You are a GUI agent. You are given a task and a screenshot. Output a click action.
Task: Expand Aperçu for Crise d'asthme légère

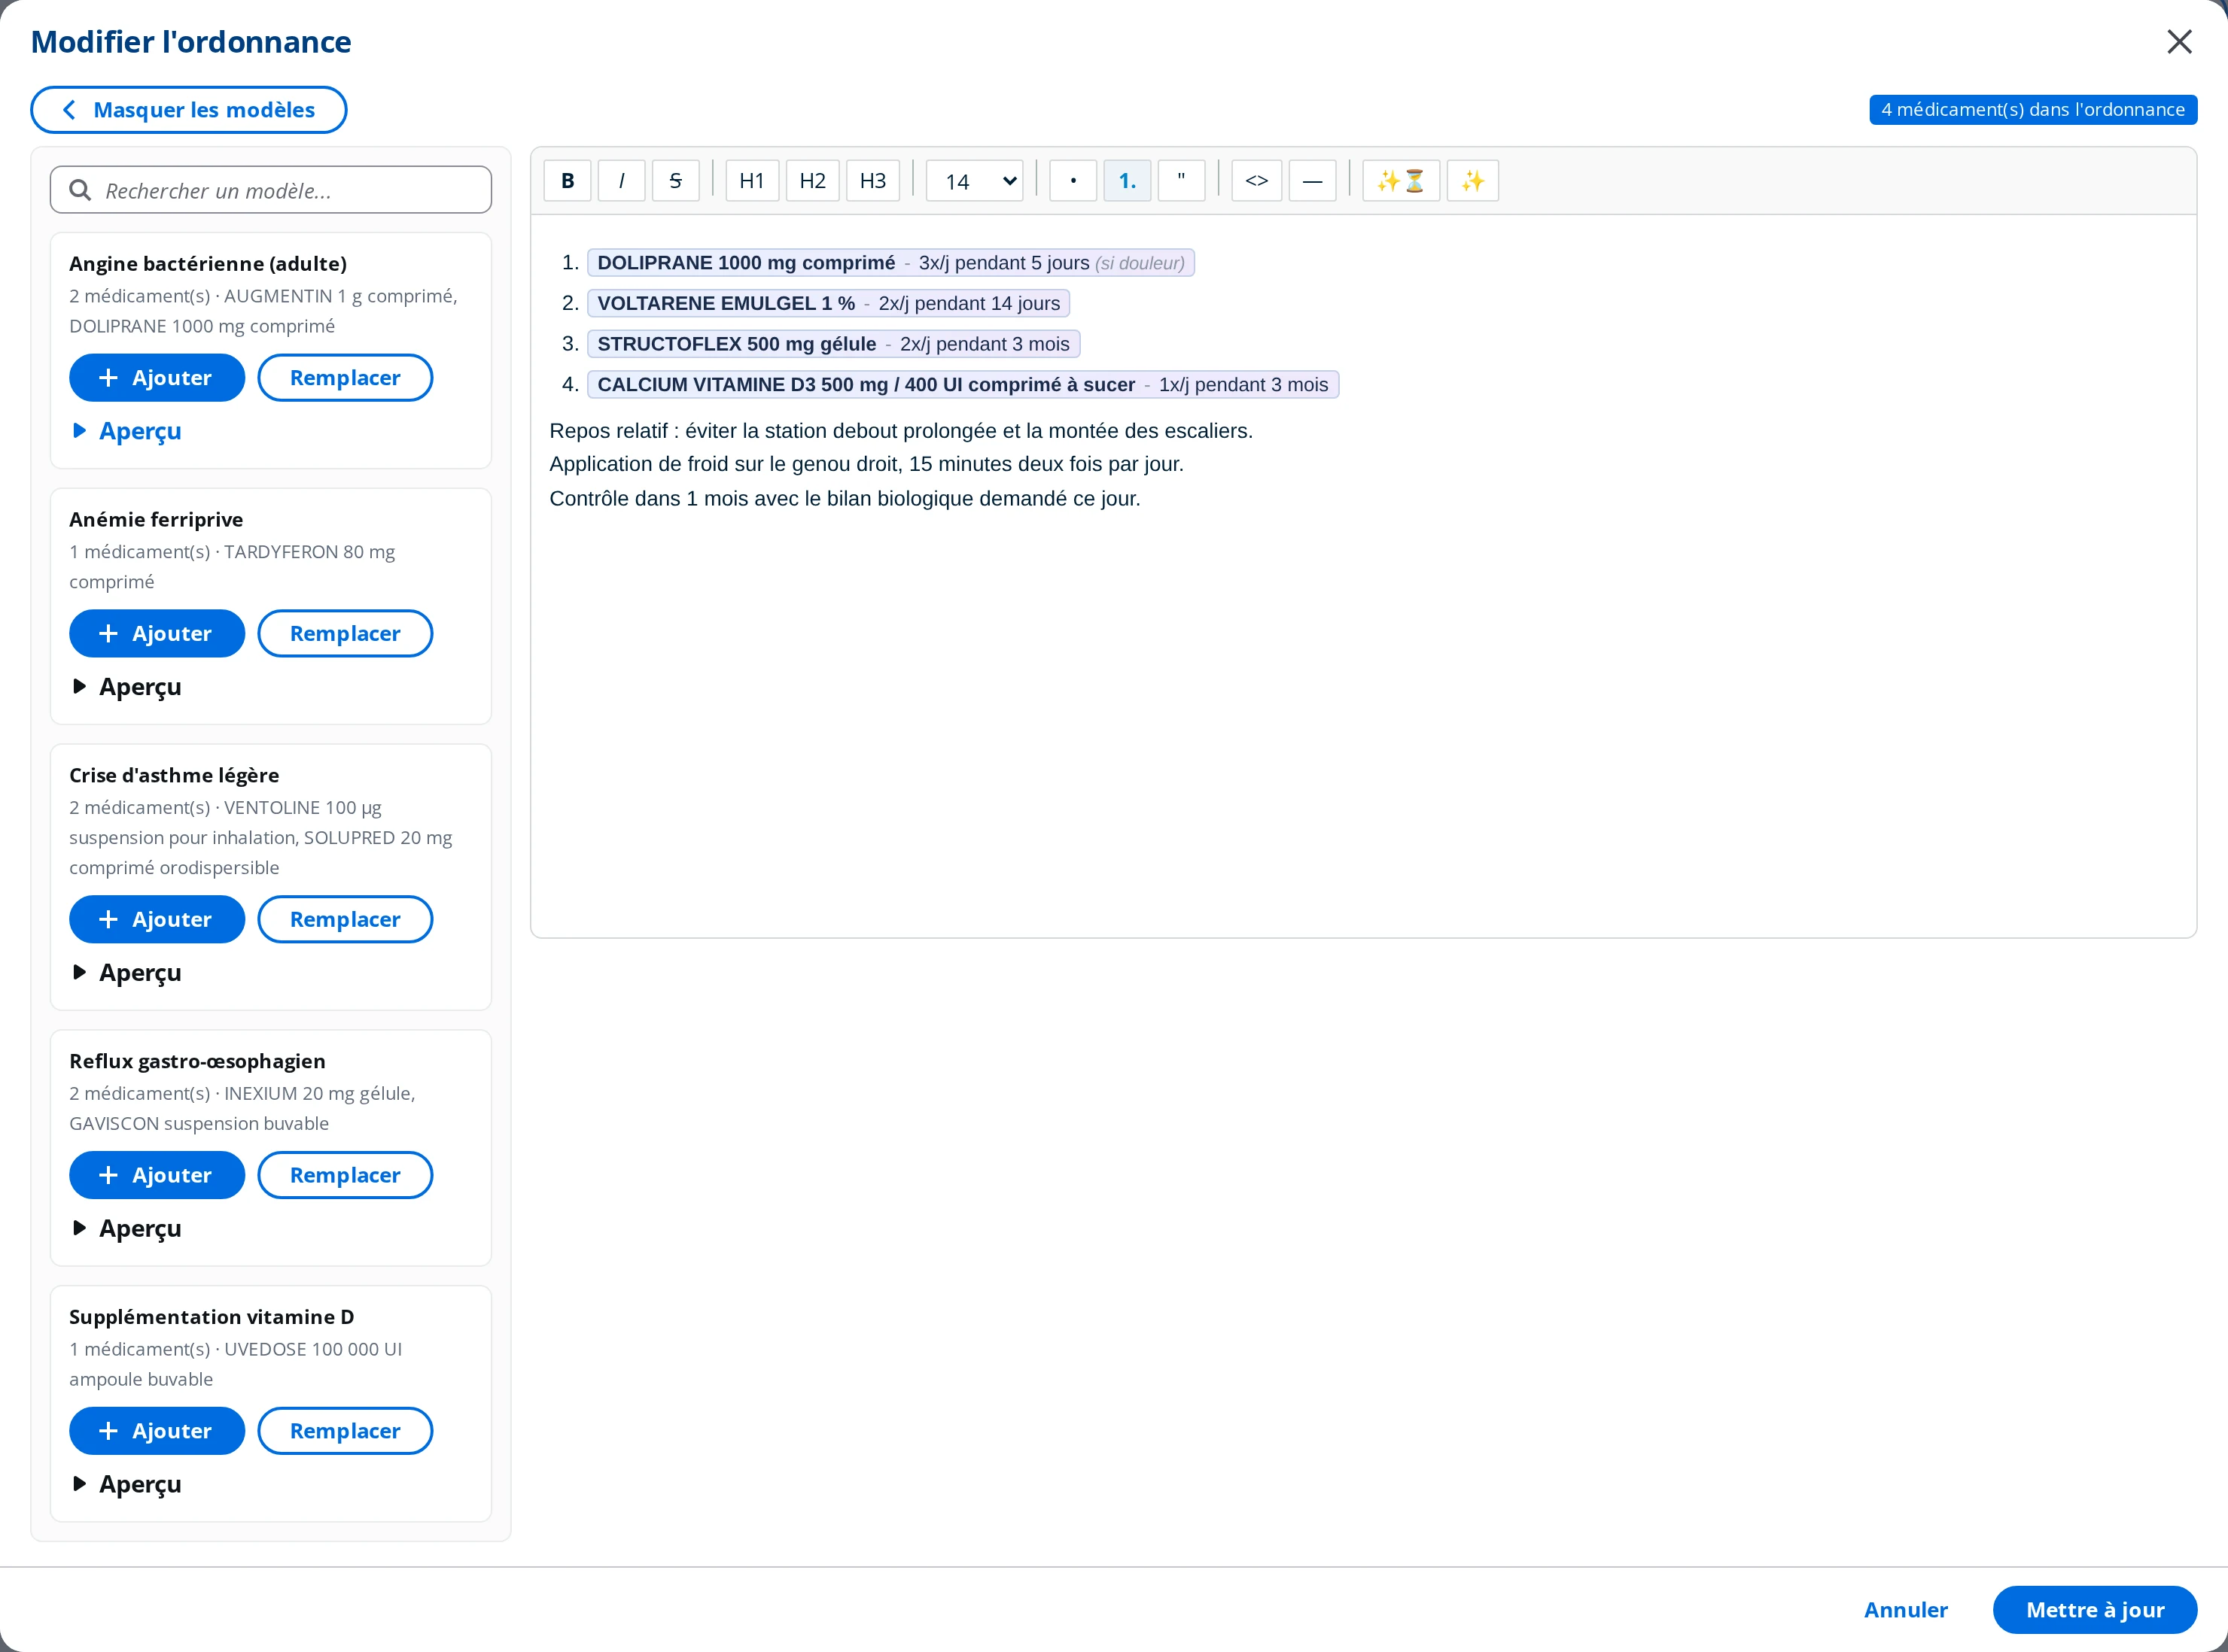(x=127, y=973)
